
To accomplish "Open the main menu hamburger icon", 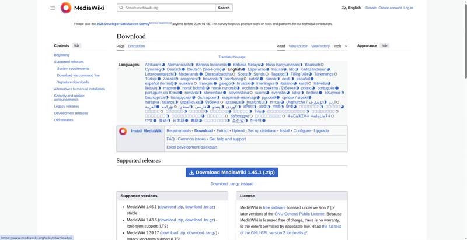I will pos(53,8).
